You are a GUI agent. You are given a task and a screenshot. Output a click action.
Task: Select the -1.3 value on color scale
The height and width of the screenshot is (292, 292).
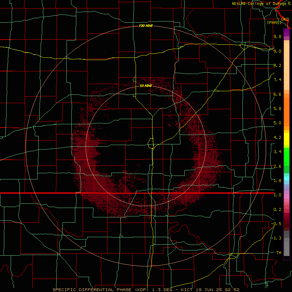(276, 238)
